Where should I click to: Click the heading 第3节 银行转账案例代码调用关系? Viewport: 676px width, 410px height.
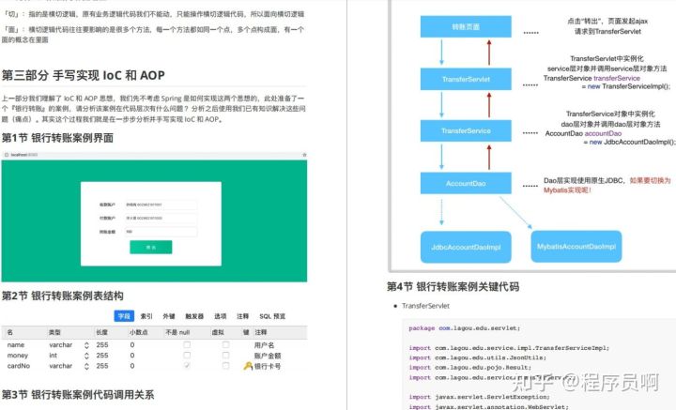[x=78, y=395]
